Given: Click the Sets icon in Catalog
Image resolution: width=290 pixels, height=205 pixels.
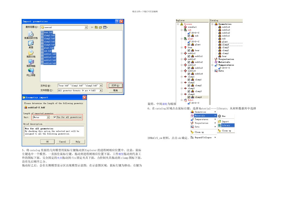Looking at the screenshot, I should pyautogui.click(x=216, y=71).
